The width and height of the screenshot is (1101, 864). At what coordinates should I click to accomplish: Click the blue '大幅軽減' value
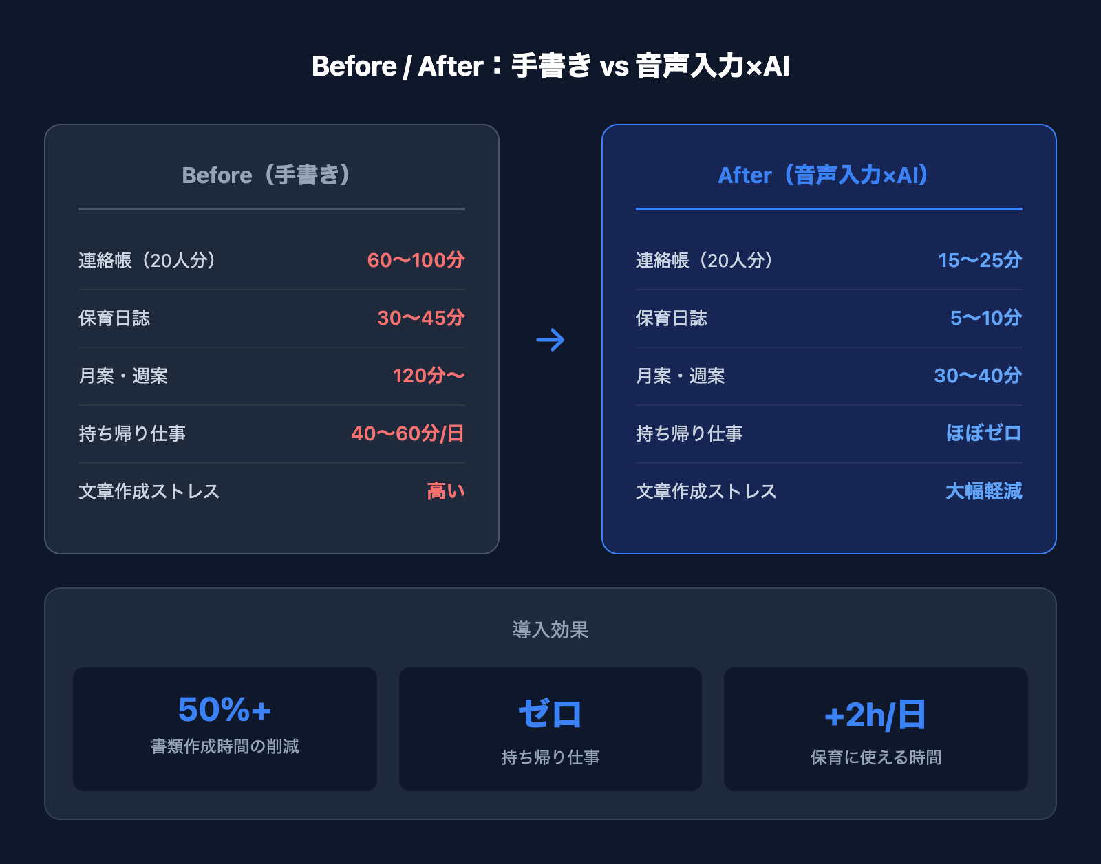(x=983, y=491)
